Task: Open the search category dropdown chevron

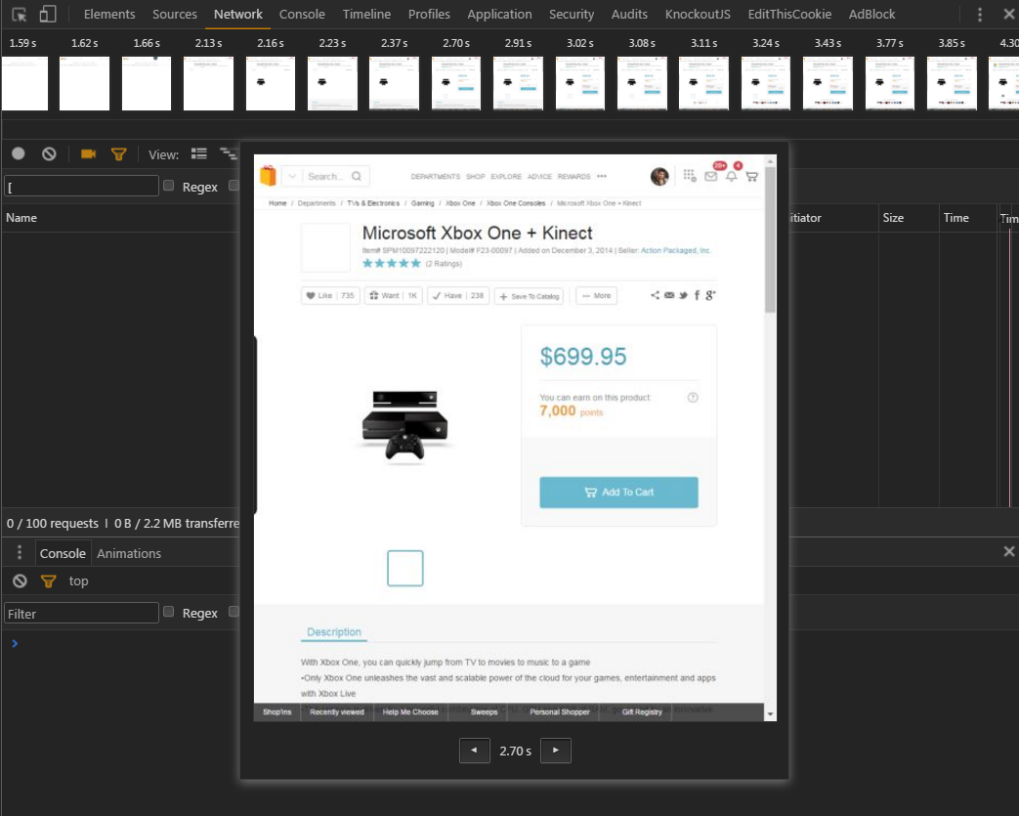Action: point(292,176)
